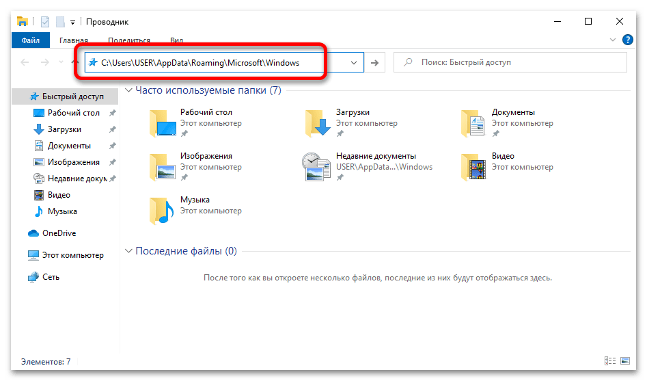Open the Customize Quick Access Toolbar dropdown
The image size is (647, 381).
[72, 23]
